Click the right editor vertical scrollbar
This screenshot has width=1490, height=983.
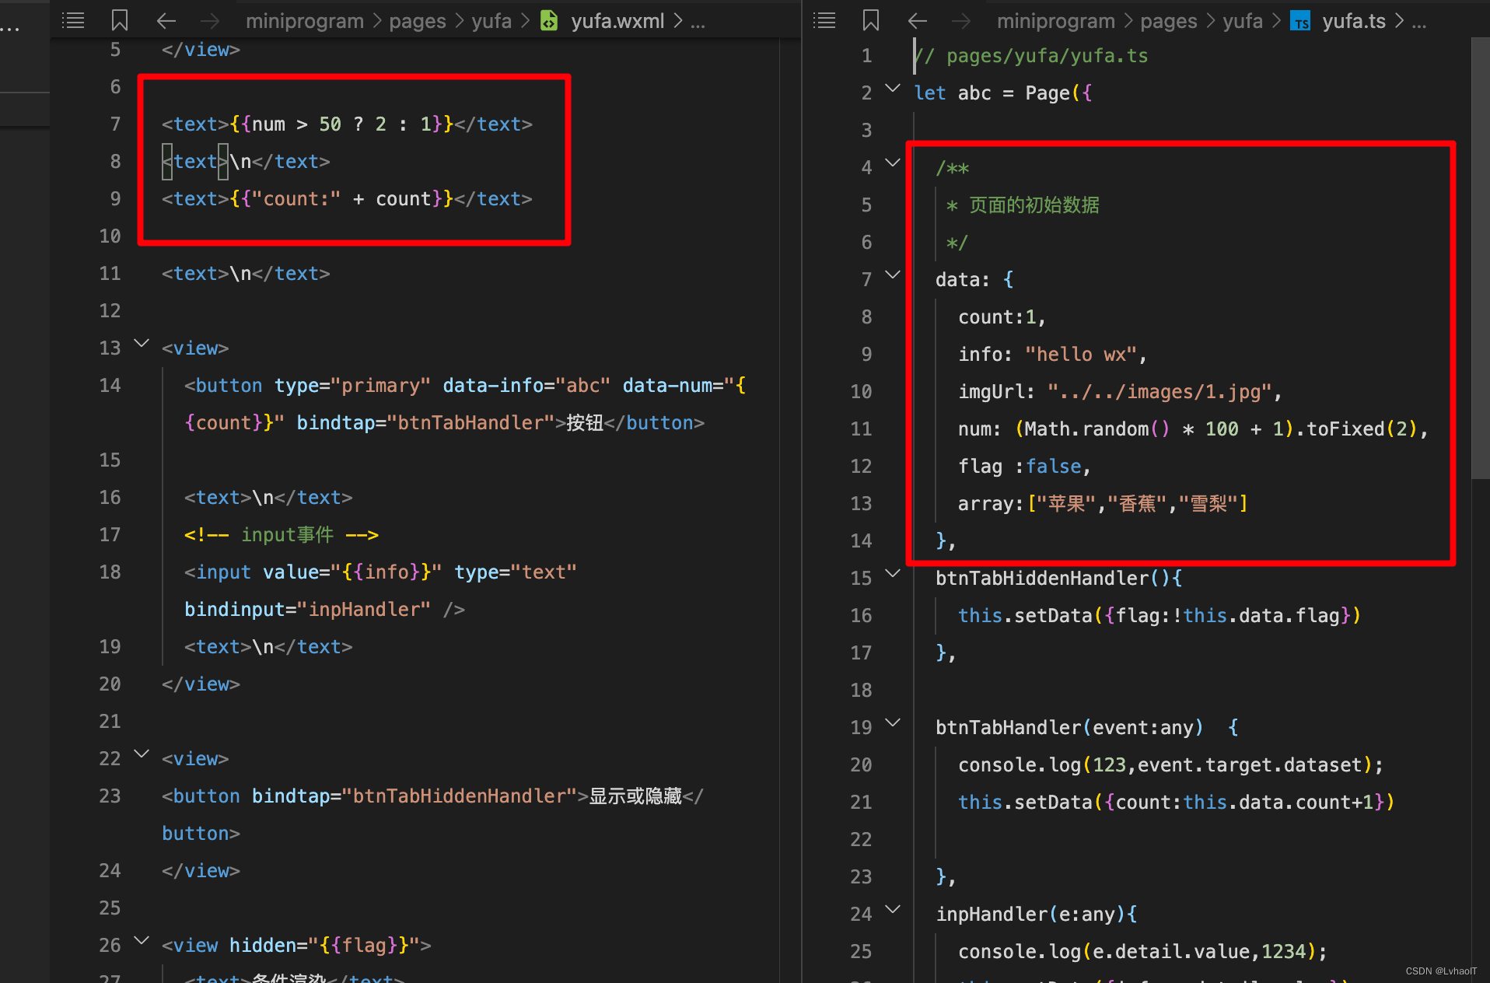(x=1480, y=257)
